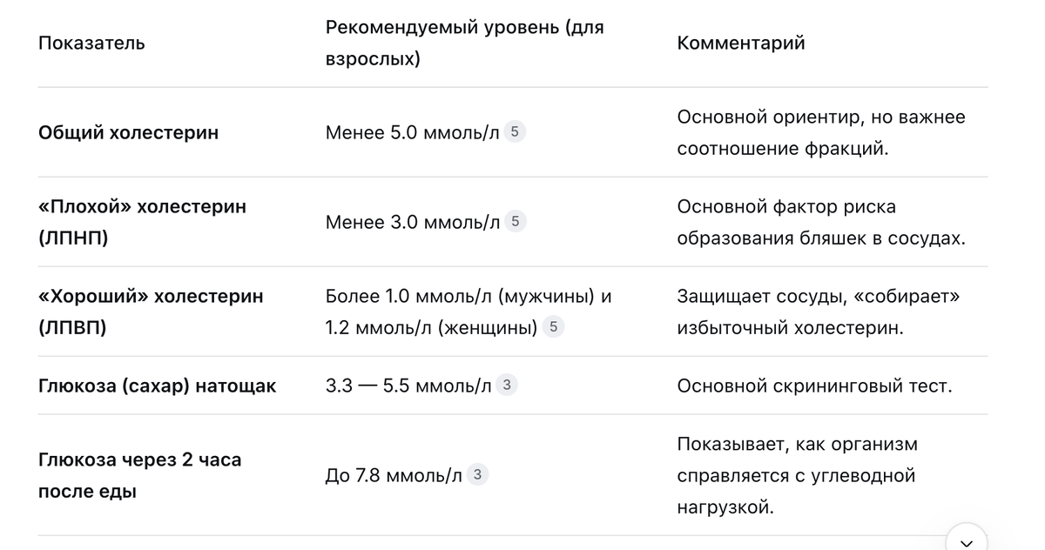Image resolution: width=1045 pixels, height=550 pixels.
Task: Open source badge 3 next to 3.3 — 5.5 ммоль/л
Action: click(x=507, y=385)
